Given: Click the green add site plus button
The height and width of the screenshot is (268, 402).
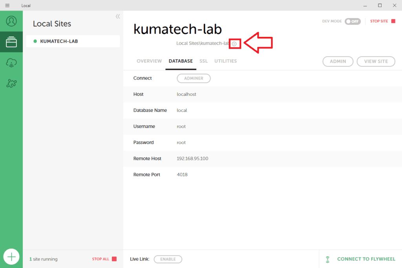Looking at the screenshot, I should coord(11,257).
